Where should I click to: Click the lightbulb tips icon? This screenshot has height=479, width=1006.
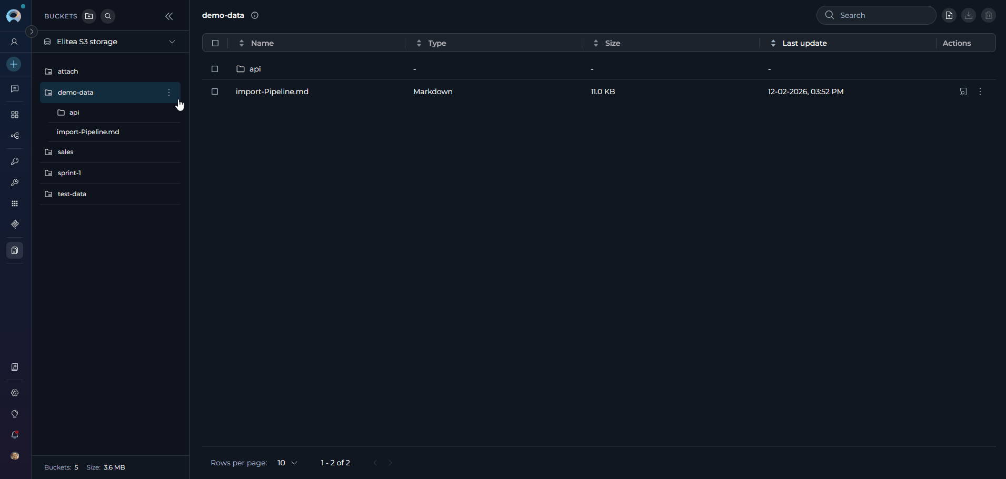[x=15, y=414]
